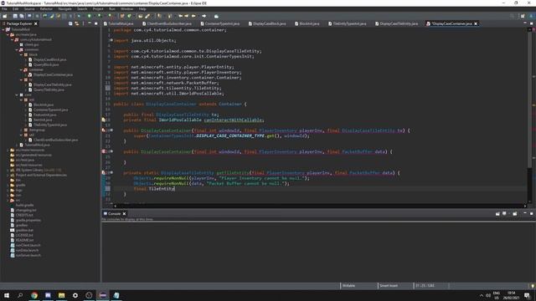Expand Project and External Dependencies node
The width and height of the screenshot is (536, 301).
coord(8,175)
